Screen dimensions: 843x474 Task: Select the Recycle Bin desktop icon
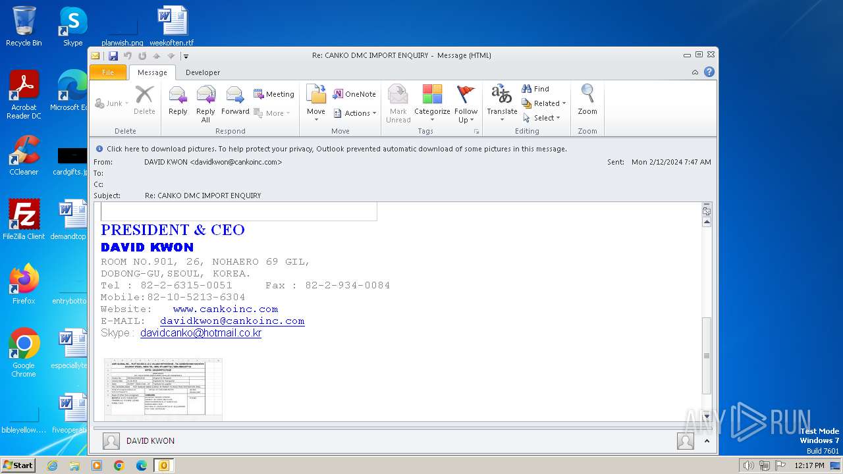(x=24, y=26)
